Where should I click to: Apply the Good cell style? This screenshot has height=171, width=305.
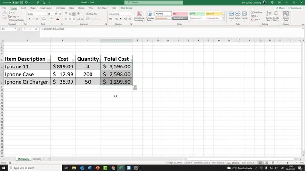coord(197,14)
